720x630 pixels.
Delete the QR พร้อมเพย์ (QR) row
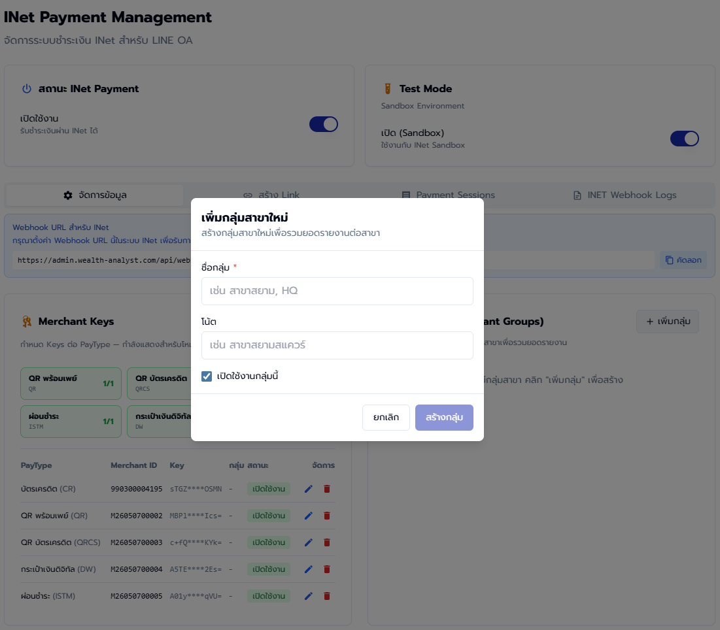click(327, 516)
